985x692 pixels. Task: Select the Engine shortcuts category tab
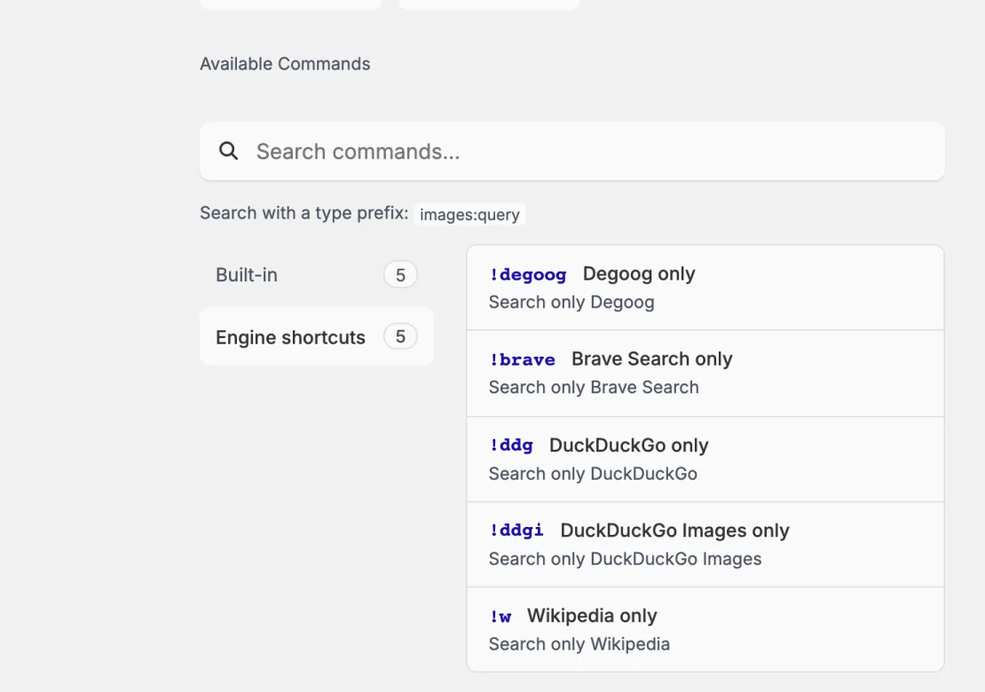[317, 336]
